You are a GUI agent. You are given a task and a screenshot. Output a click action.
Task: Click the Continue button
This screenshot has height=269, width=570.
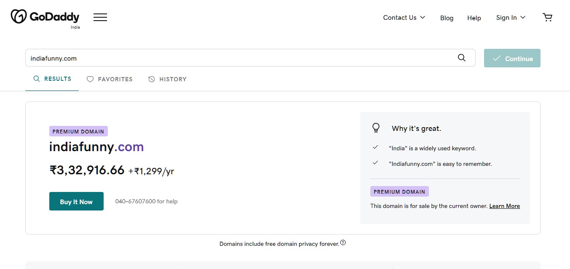point(512,58)
